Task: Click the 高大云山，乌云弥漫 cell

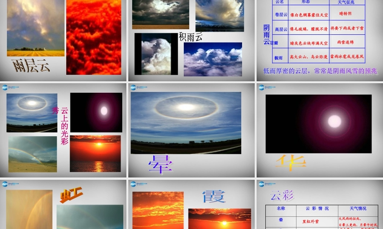Action: coord(308,57)
